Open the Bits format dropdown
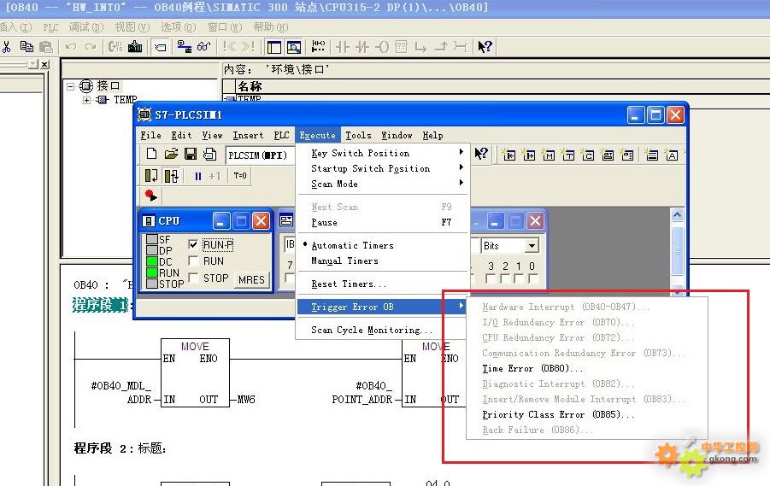 [532, 245]
